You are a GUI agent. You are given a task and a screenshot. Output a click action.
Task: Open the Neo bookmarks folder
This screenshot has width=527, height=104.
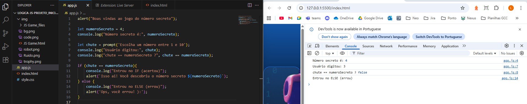[x=412, y=18]
